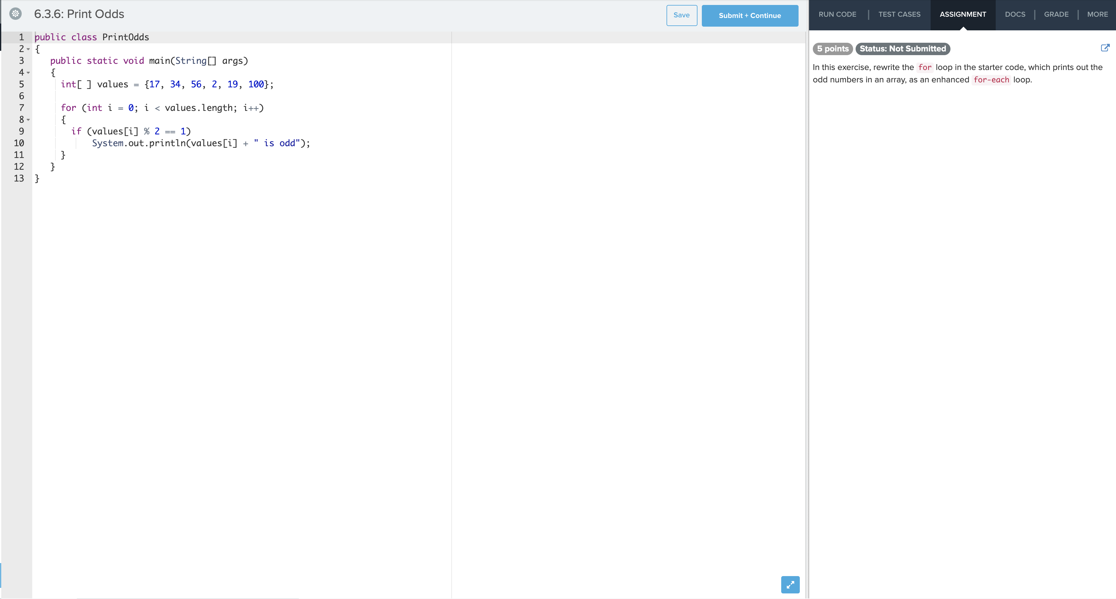
Task: Expand the editor to fullscreen
Action: pyautogui.click(x=790, y=585)
